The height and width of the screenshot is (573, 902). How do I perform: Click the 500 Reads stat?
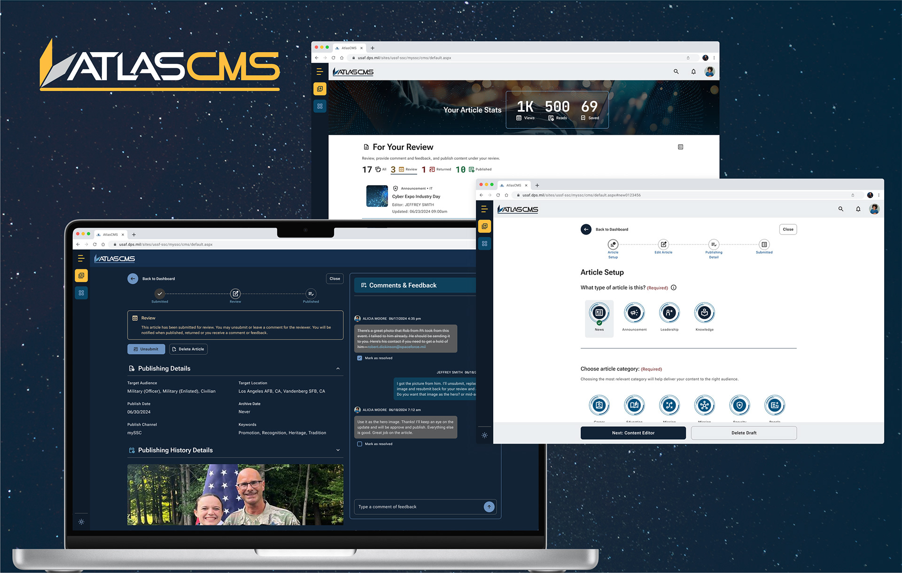(x=557, y=110)
